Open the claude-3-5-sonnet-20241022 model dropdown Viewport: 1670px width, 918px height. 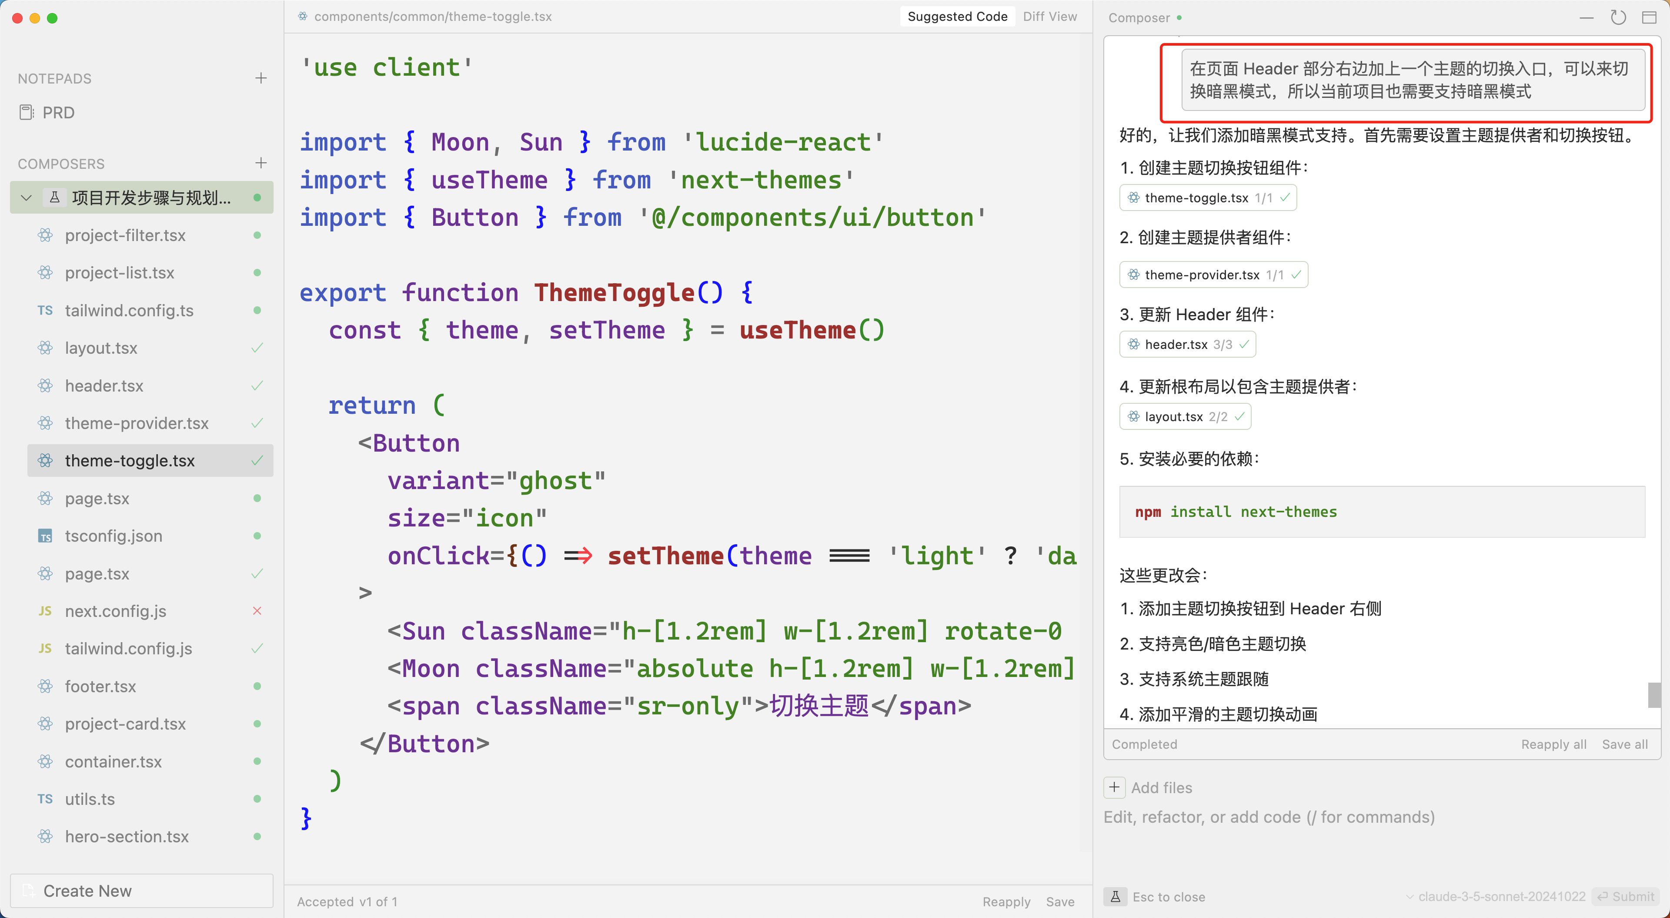(x=1495, y=897)
